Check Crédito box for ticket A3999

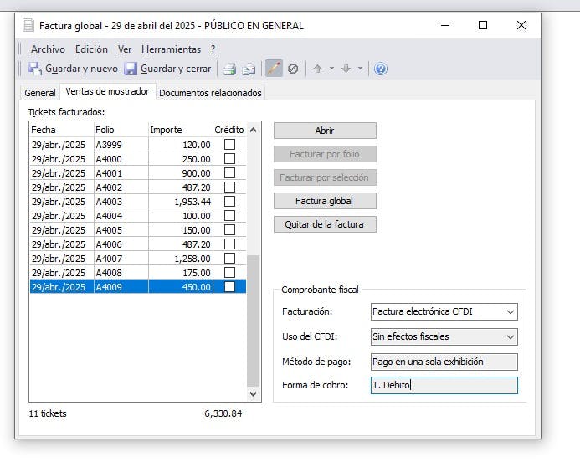[x=229, y=144]
